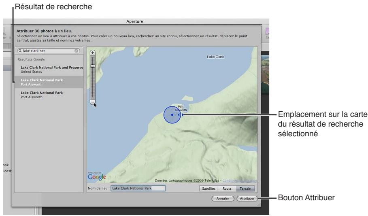Viewport: 368px width, 216px height.
Task: Clear the search field with the X icon
Action: point(76,51)
